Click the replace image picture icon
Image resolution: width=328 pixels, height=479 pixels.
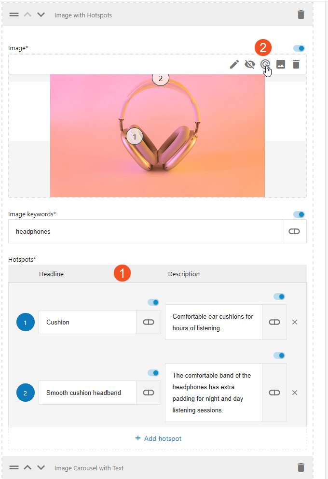[281, 64]
